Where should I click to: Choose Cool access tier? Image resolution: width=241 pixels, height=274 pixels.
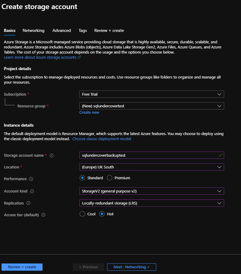click(82, 214)
